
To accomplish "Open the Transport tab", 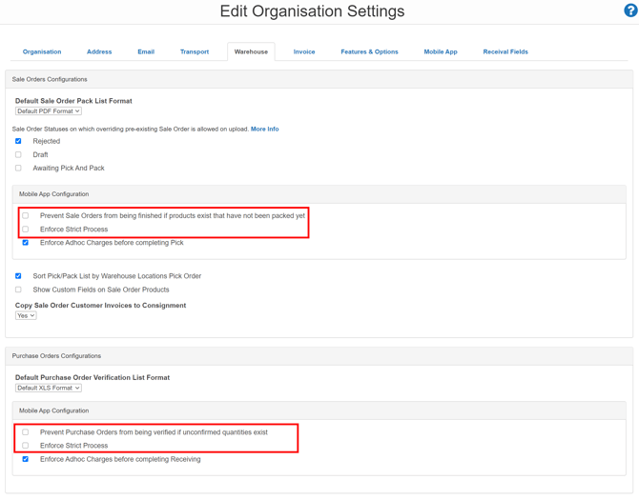I will click(x=195, y=51).
